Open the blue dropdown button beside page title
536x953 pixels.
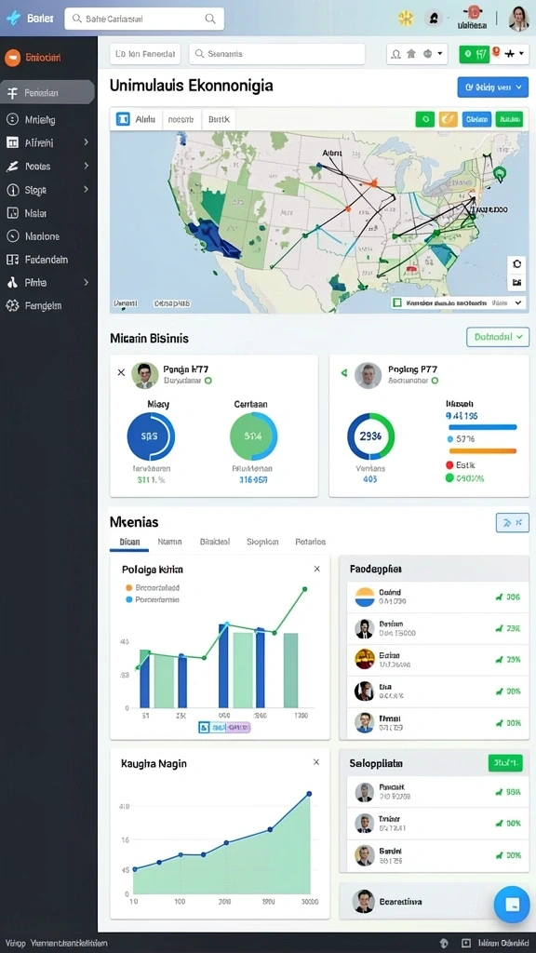point(493,87)
